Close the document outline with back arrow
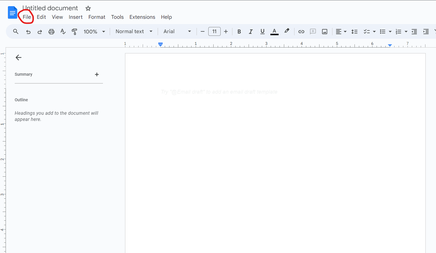This screenshot has height=253, width=436. [19, 58]
